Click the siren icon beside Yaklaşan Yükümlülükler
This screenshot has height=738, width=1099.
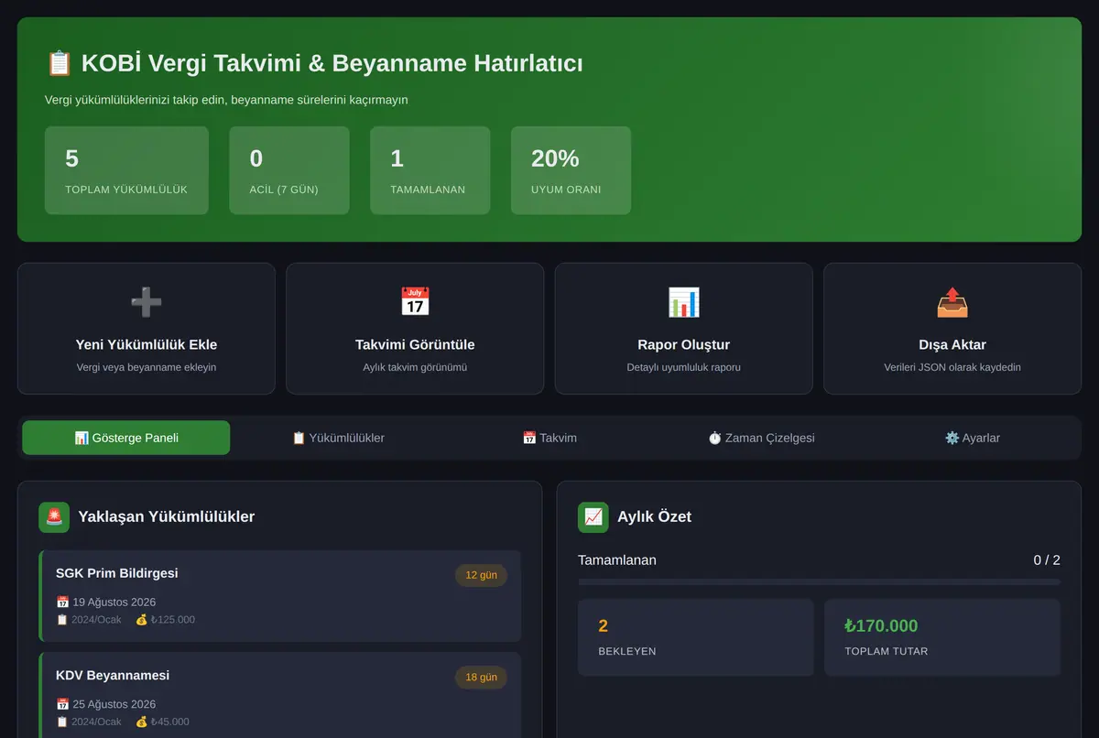pos(54,517)
